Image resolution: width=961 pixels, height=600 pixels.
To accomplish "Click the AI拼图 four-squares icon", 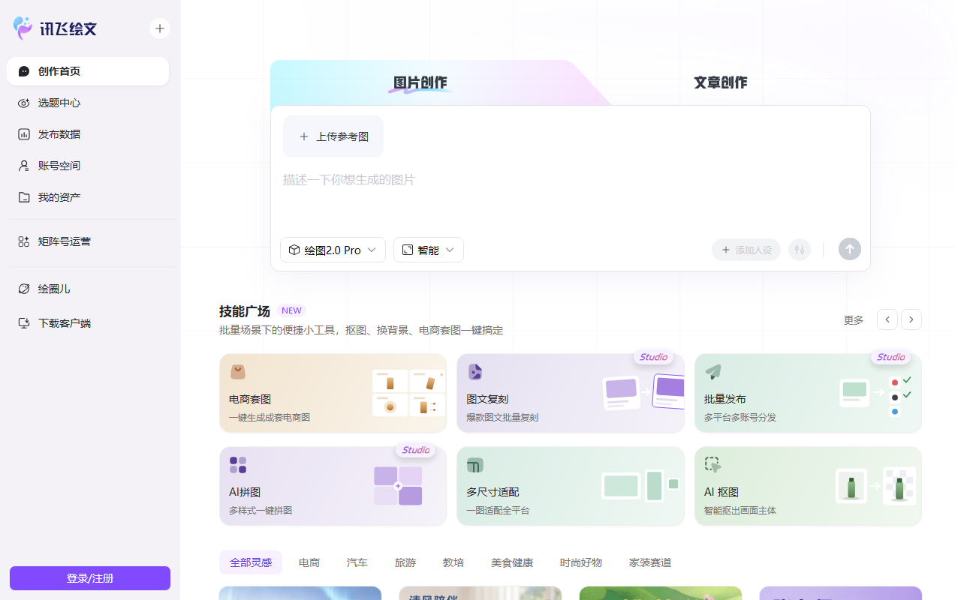I will point(238,465).
